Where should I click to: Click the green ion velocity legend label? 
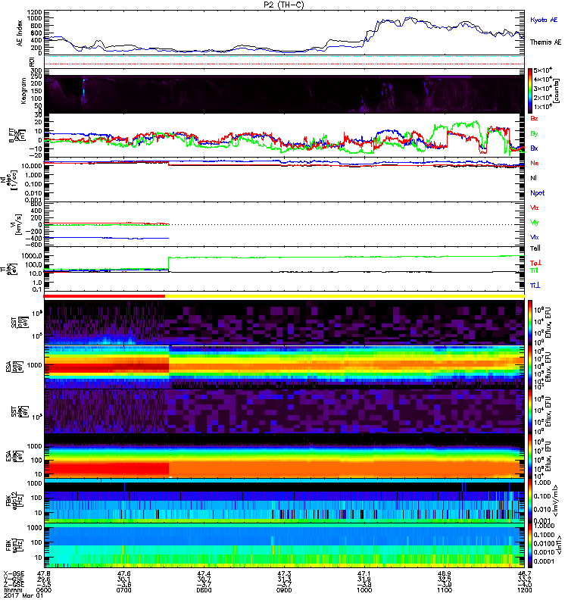[x=535, y=223]
